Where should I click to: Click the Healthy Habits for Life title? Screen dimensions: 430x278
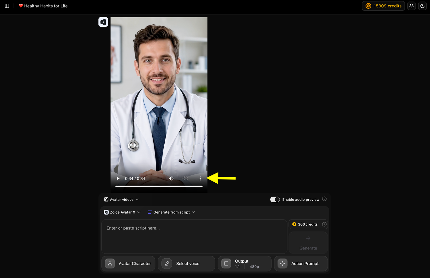(43, 6)
